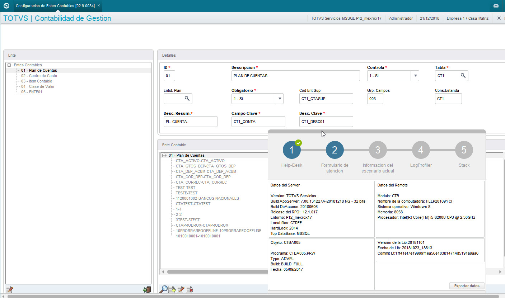Select CTA_CORREC-CTA_CORREC entry

tap(201, 182)
